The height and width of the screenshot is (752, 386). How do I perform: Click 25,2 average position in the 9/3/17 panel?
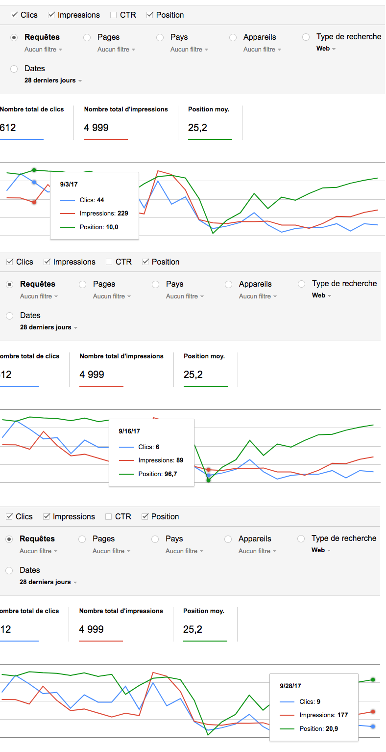(197, 128)
